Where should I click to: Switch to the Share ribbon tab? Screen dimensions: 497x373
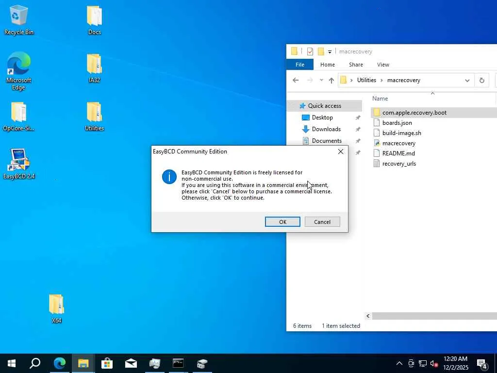[x=356, y=65]
